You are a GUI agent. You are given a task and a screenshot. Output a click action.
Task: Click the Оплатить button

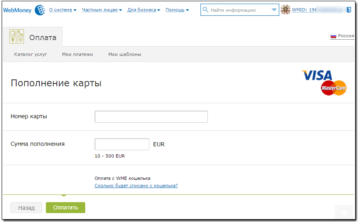click(65, 208)
